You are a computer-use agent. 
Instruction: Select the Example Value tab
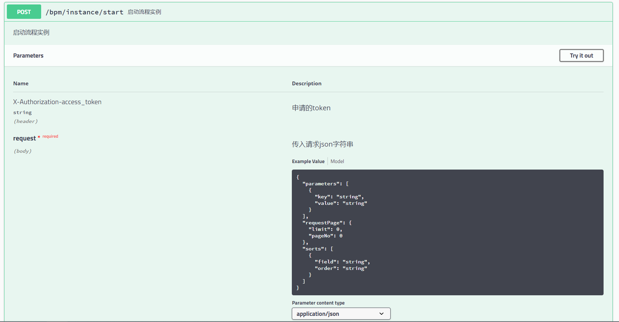click(308, 161)
